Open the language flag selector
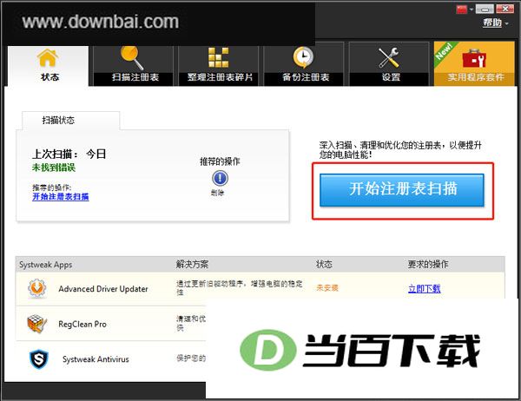The image size is (521, 401). pos(465,9)
